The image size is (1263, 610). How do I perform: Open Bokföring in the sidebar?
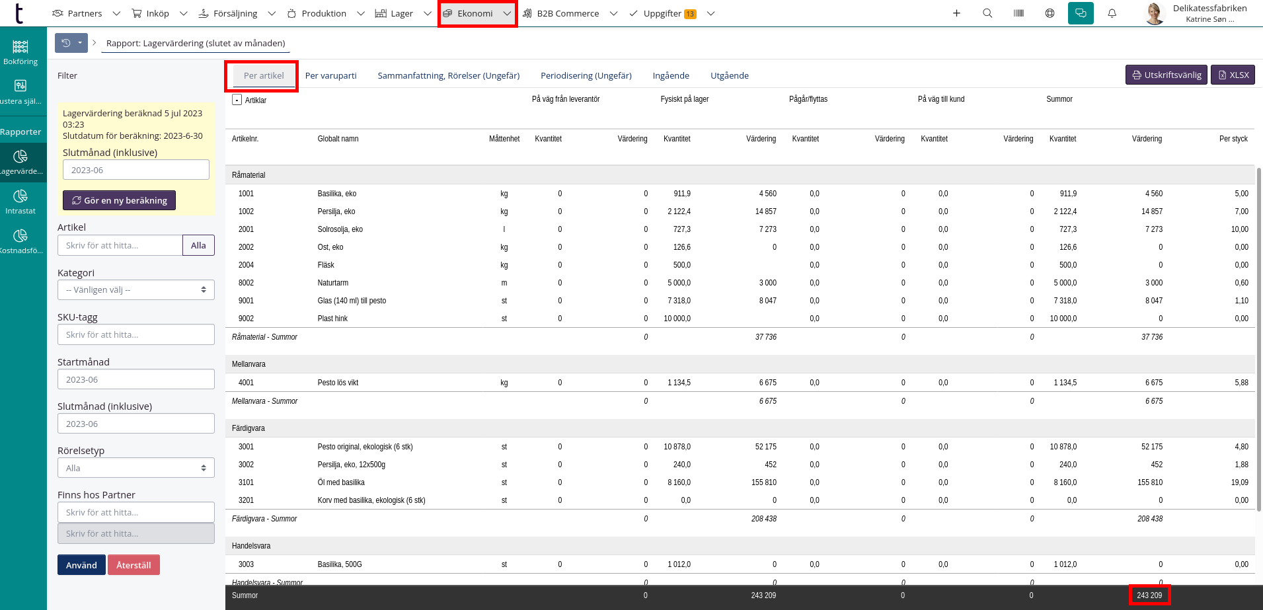(20, 52)
